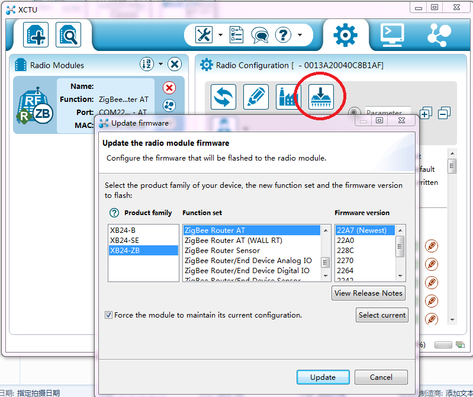Select firmware version 22A7 (Newest)
The image size is (473, 397).
[365, 230]
